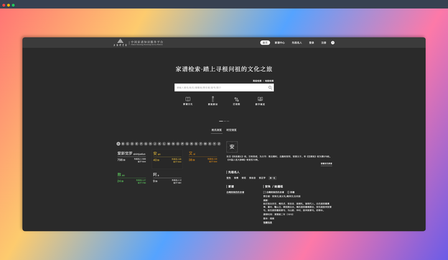This screenshot has height=260, width=448.
Task: Select the last carousel indicator dash
Action: point(228,121)
